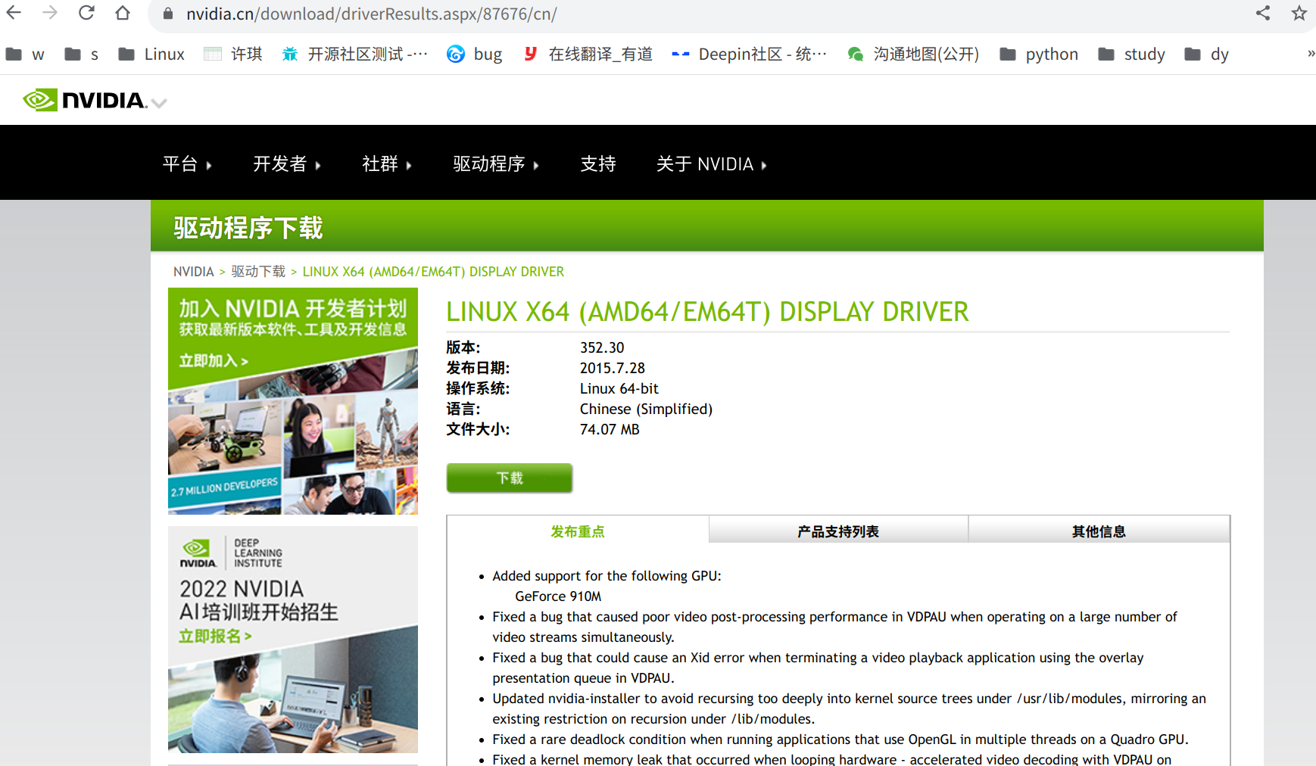Go forward with the browser arrow
The width and height of the screenshot is (1316, 766).
pyautogui.click(x=50, y=13)
